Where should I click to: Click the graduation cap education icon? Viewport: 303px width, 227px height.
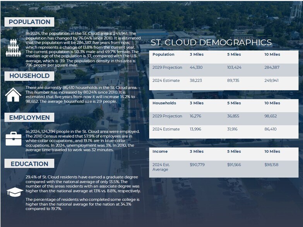pos(15,191)
